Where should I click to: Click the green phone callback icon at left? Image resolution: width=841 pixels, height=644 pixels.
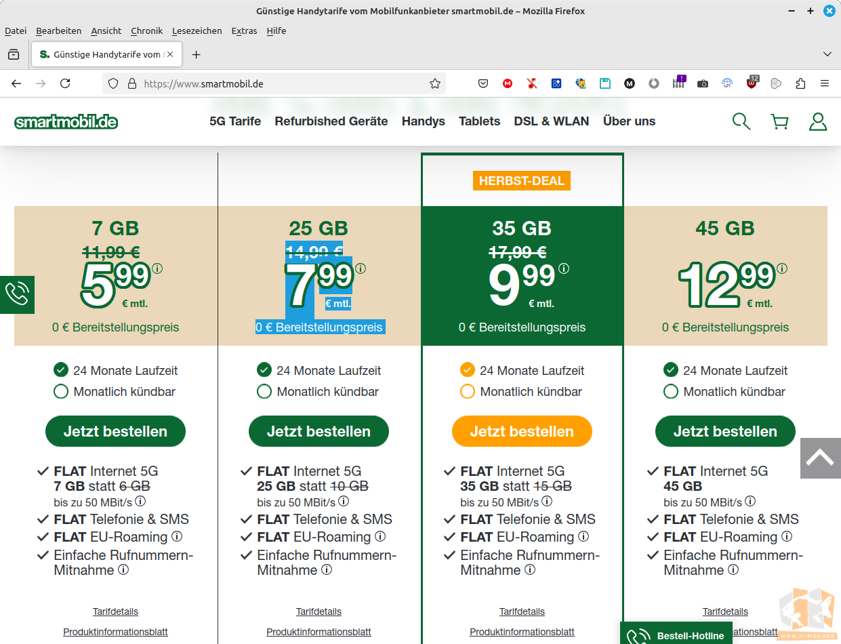pos(17,295)
